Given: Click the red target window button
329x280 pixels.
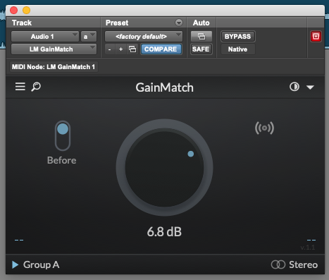Looking at the screenshot, I should click(x=316, y=37).
